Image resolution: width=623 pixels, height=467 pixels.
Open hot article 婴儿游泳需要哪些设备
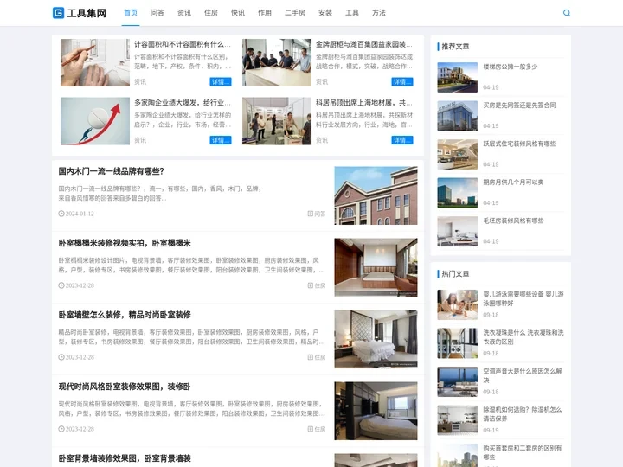tap(523, 298)
